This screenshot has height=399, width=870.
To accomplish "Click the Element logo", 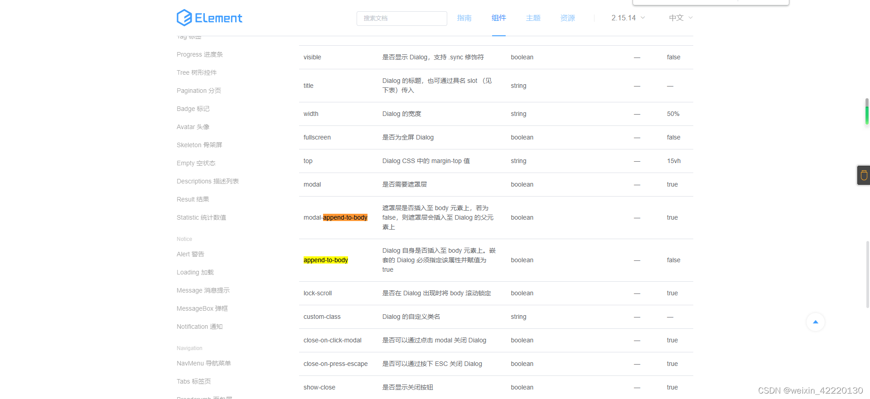I will (x=209, y=18).
